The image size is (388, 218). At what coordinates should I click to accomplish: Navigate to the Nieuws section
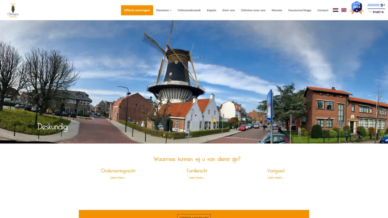(x=277, y=10)
